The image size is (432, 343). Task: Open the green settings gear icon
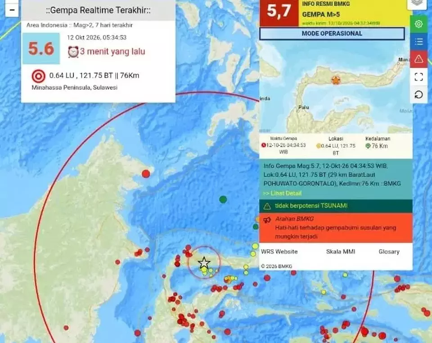[x=418, y=24]
